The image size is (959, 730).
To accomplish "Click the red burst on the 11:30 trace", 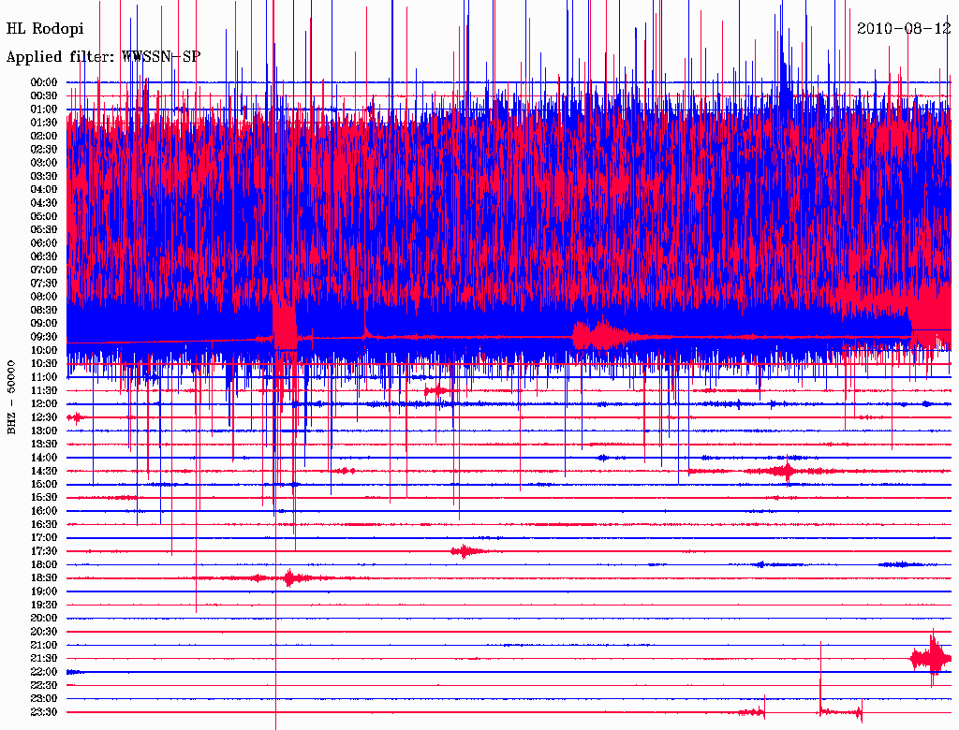I will tap(436, 390).
